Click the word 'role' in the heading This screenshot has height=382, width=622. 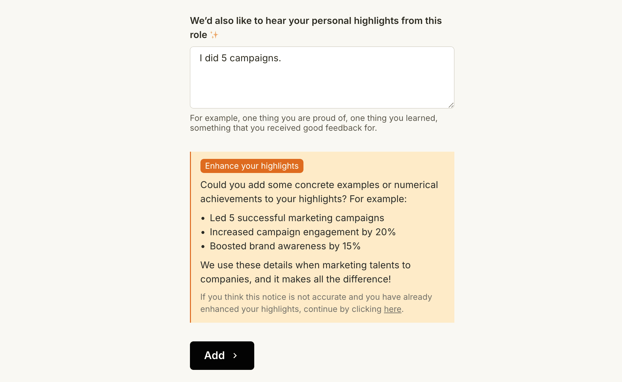198,35
